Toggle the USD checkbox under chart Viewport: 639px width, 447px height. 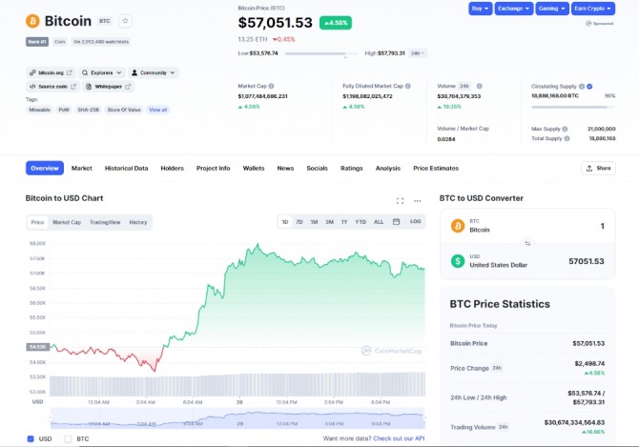point(31,438)
